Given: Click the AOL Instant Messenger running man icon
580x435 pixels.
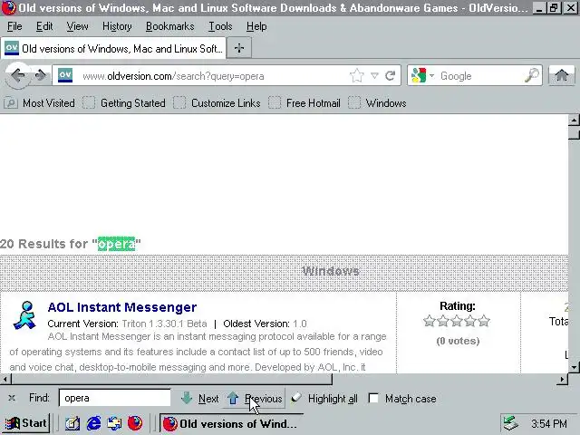Looking at the screenshot, I should pyautogui.click(x=24, y=315).
